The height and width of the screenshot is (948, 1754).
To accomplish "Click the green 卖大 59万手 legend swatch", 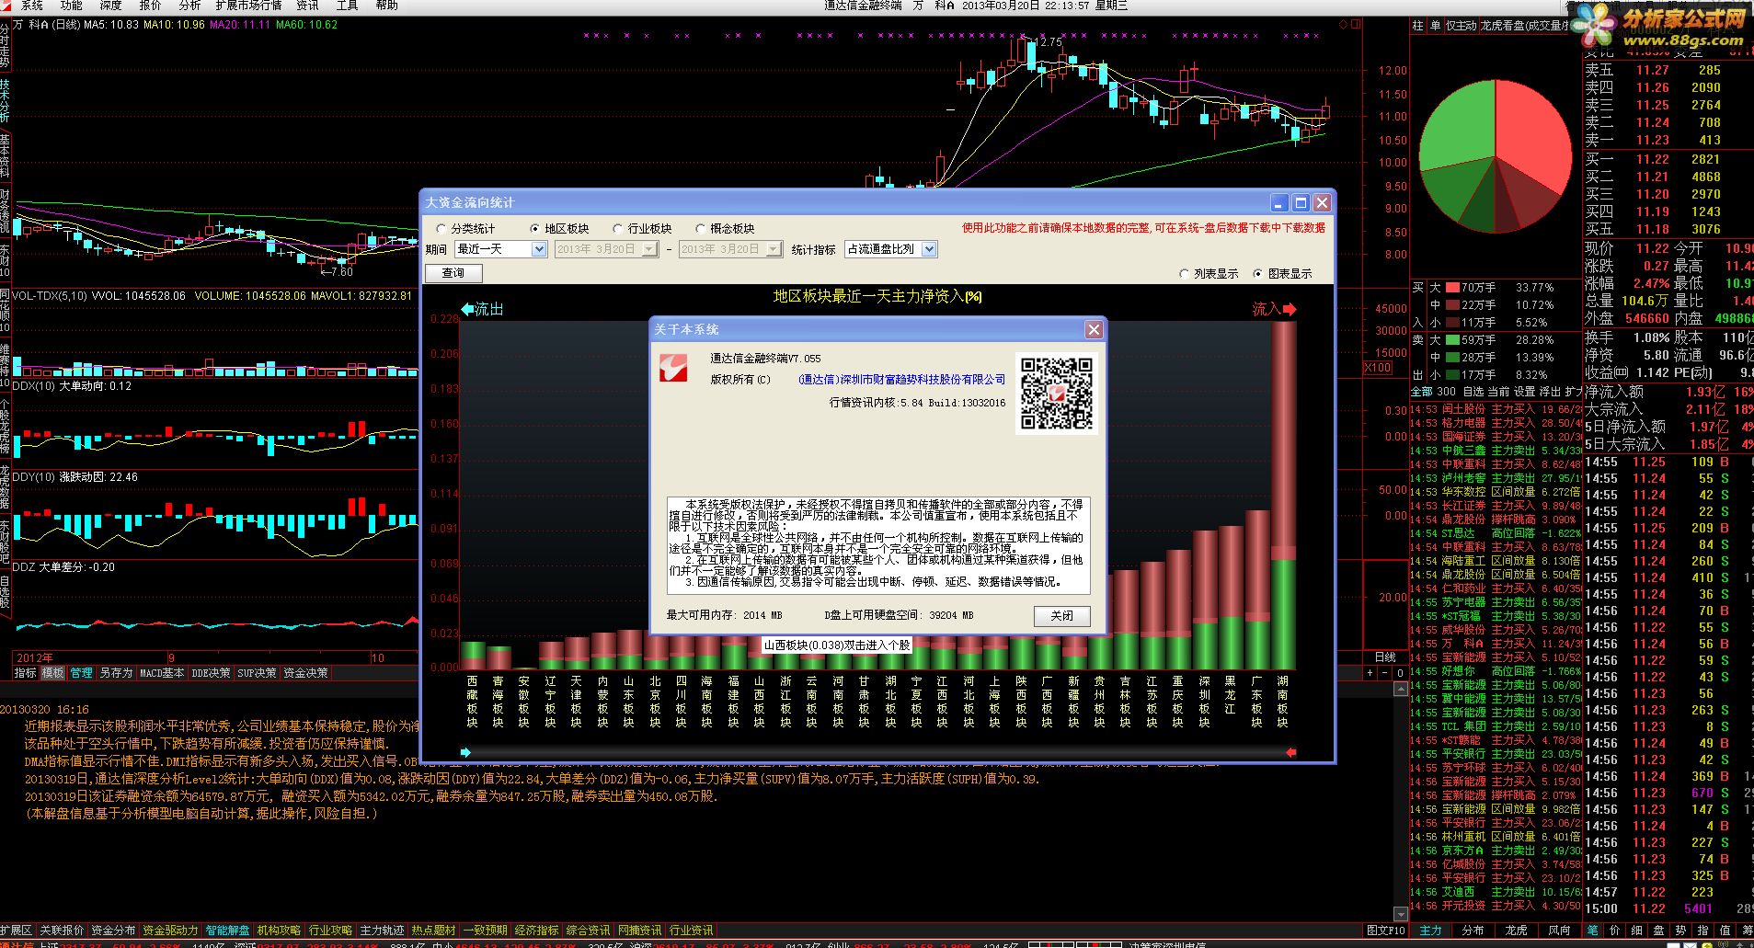I will click(x=1451, y=340).
